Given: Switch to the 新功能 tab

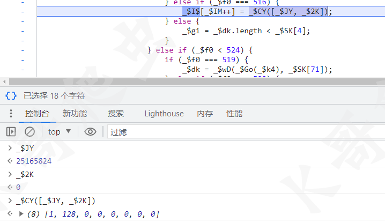Looking at the screenshot, I should (x=75, y=114).
